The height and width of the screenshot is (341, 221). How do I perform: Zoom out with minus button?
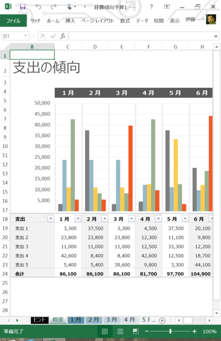(146, 331)
